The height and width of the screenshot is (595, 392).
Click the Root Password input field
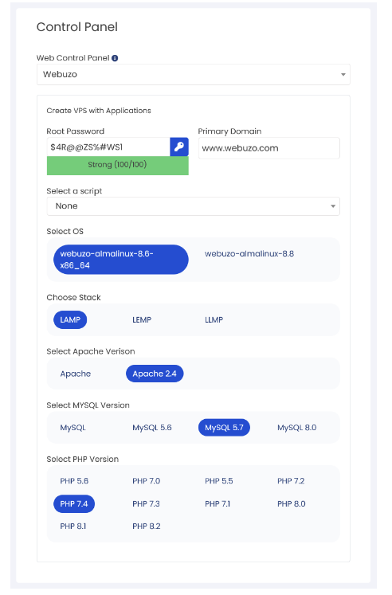coord(108,147)
